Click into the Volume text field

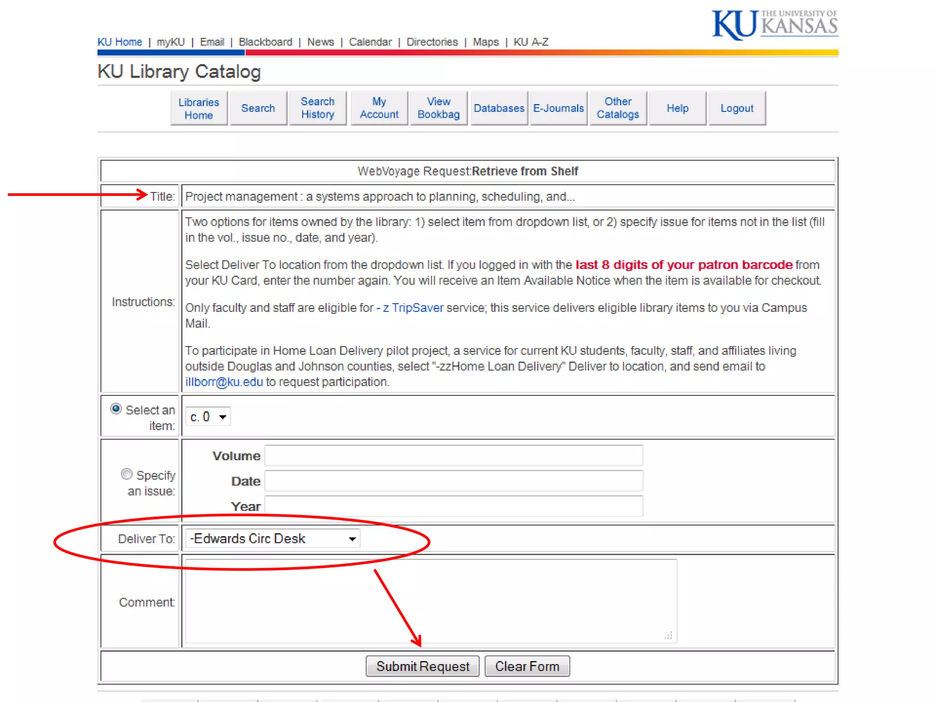(x=453, y=456)
